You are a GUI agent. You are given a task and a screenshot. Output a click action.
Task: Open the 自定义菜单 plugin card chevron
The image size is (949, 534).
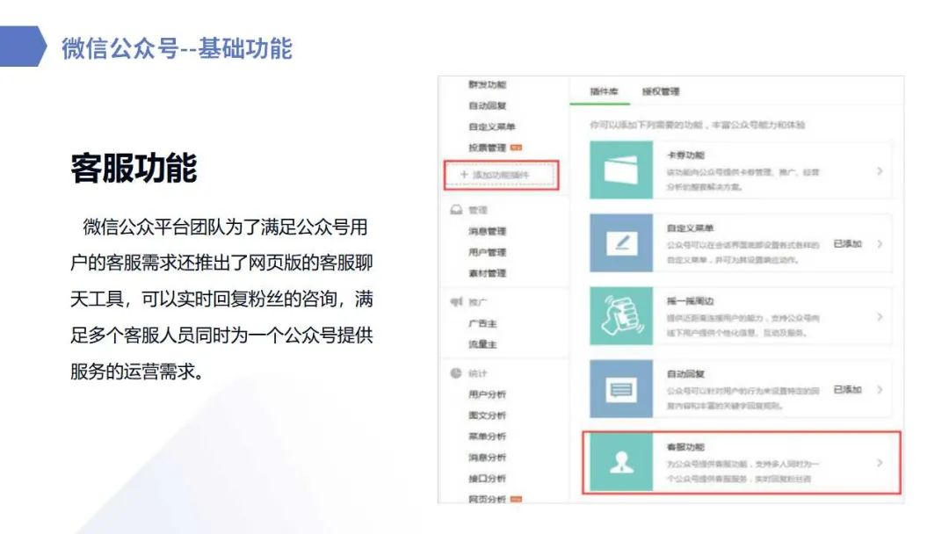[880, 243]
